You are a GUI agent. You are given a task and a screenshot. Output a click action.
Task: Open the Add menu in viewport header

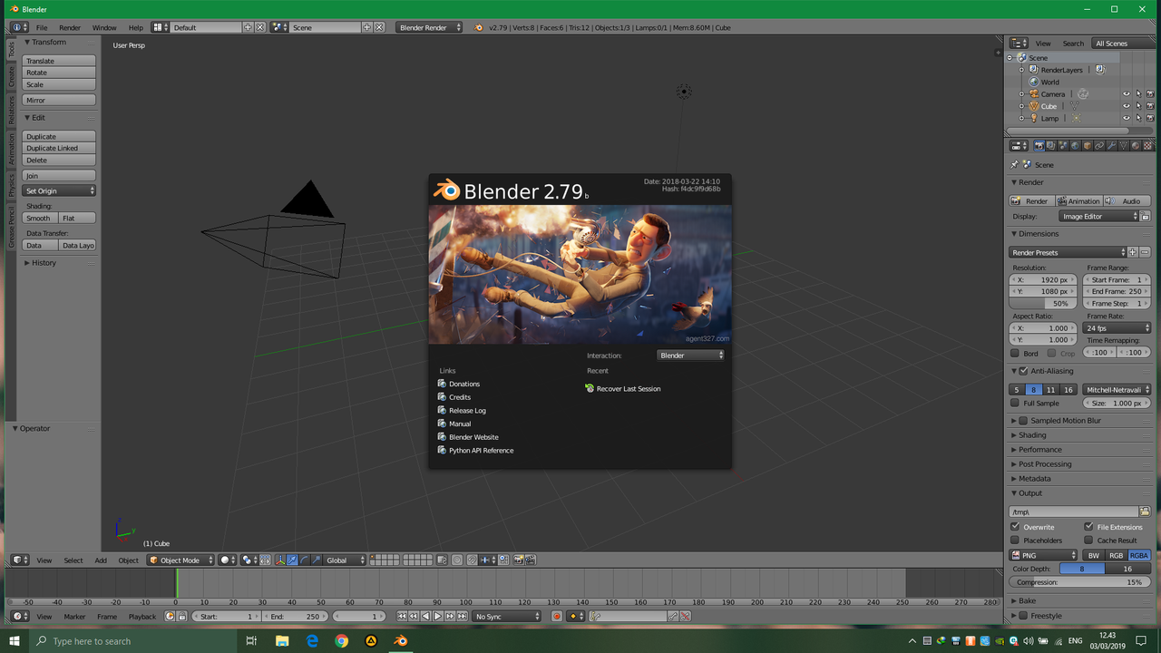(101, 560)
